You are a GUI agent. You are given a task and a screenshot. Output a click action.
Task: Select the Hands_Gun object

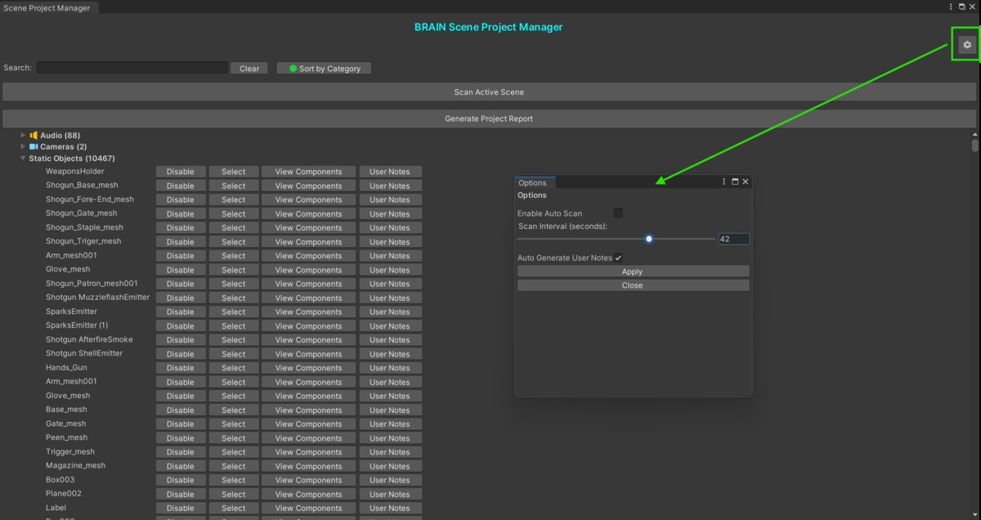233,368
